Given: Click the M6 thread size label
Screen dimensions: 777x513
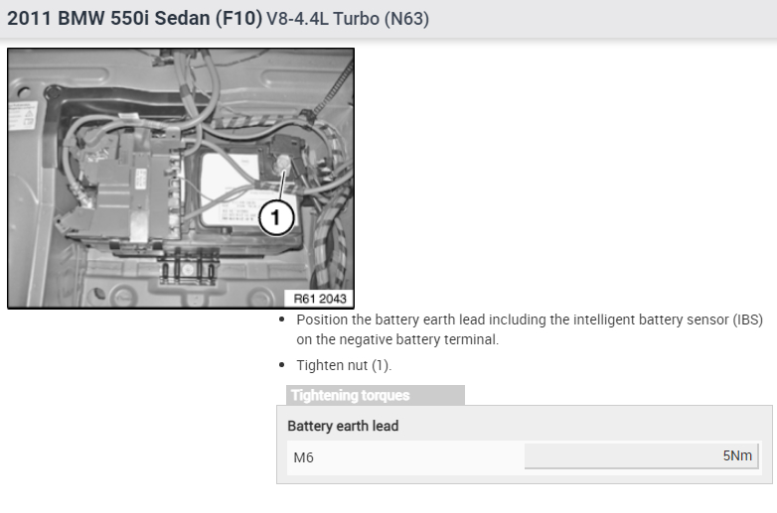Looking at the screenshot, I should 303,457.
